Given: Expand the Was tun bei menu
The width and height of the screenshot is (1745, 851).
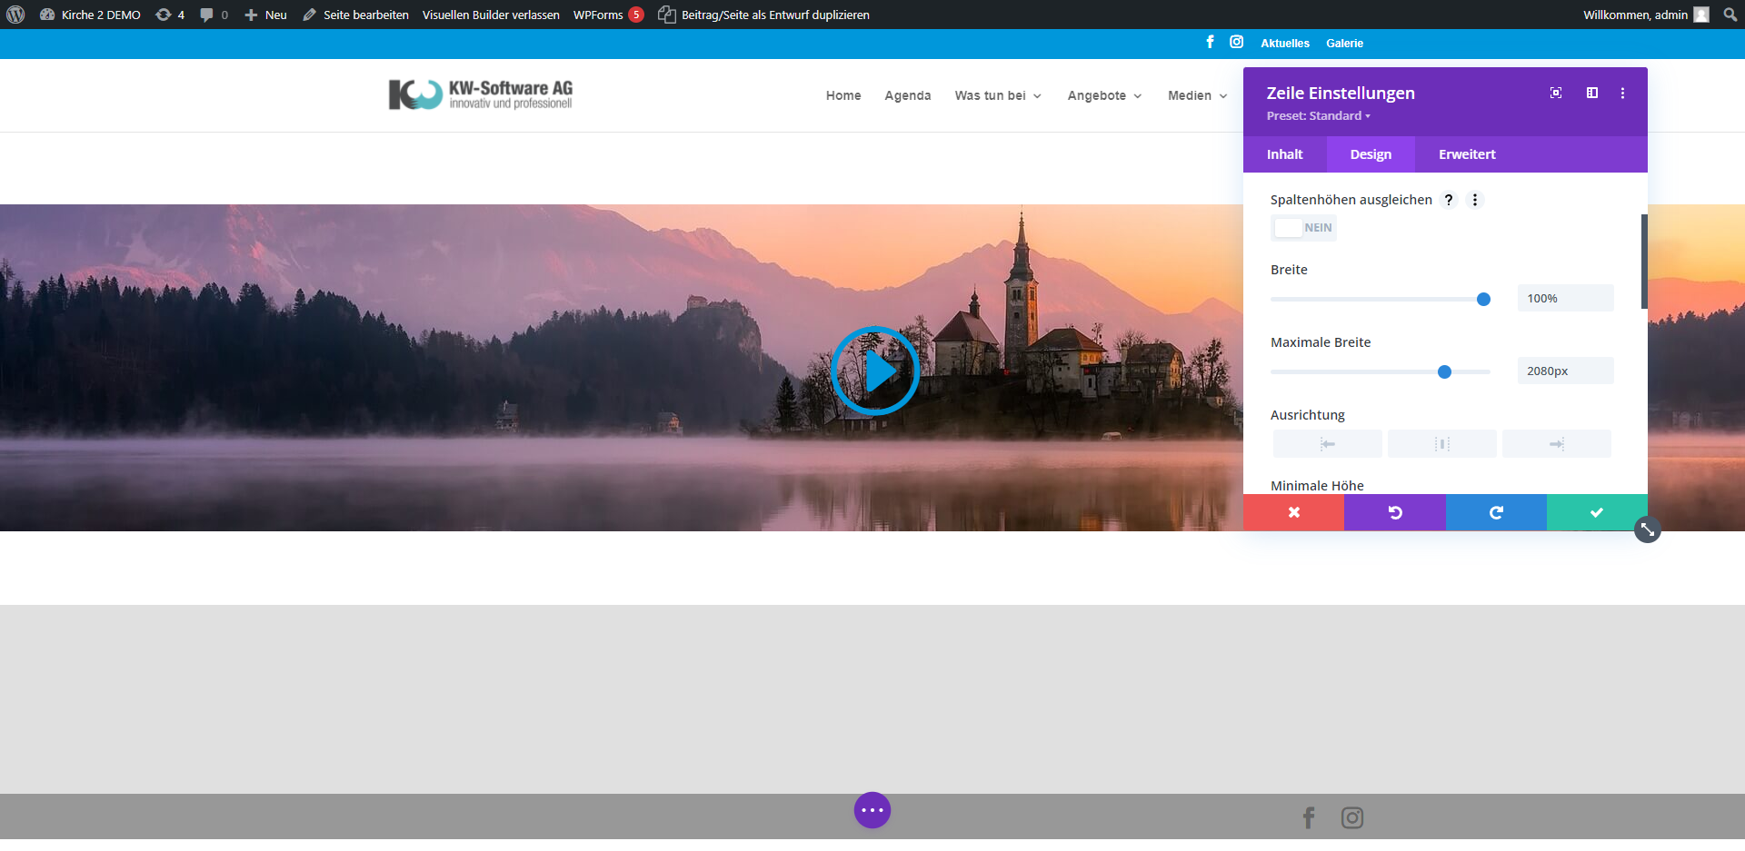Looking at the screenshot, I should 998,95.
